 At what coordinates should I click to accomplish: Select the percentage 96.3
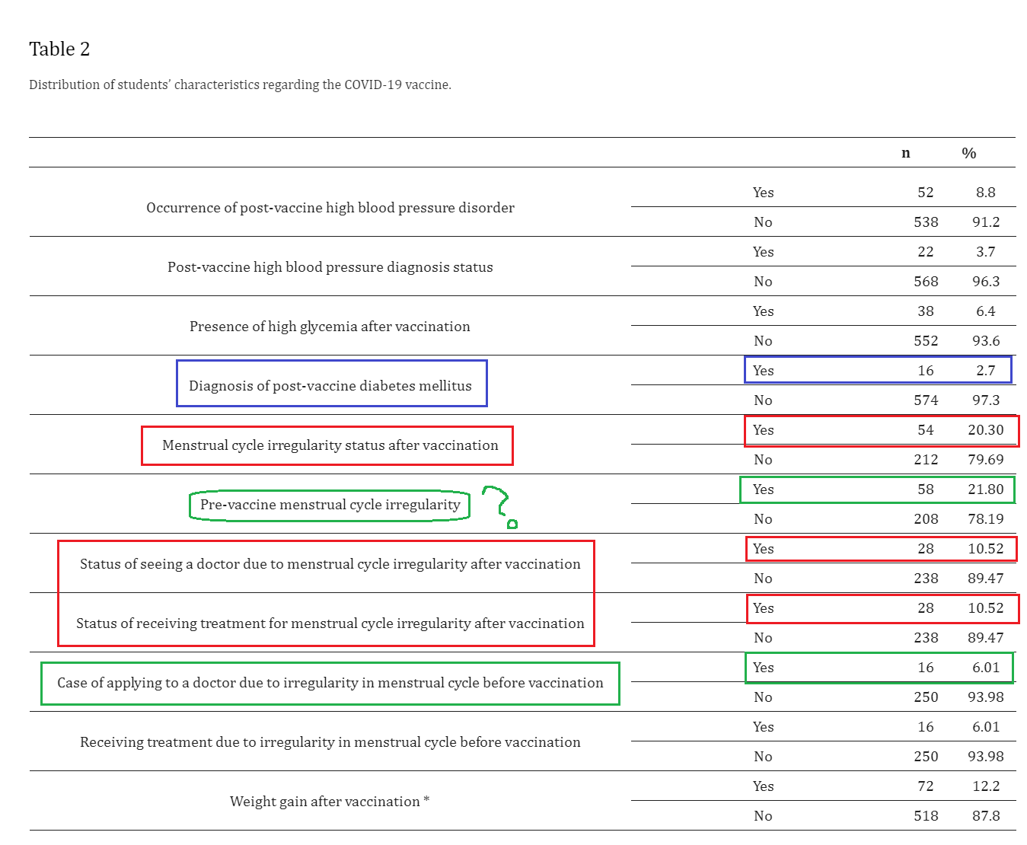(x=986, y=282)
